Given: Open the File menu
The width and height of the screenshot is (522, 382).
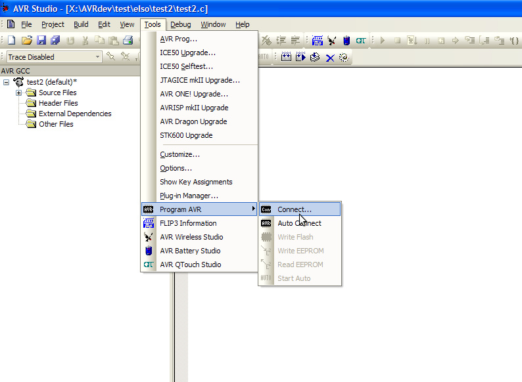Looking at the screenshot, I should click(26, 24).
